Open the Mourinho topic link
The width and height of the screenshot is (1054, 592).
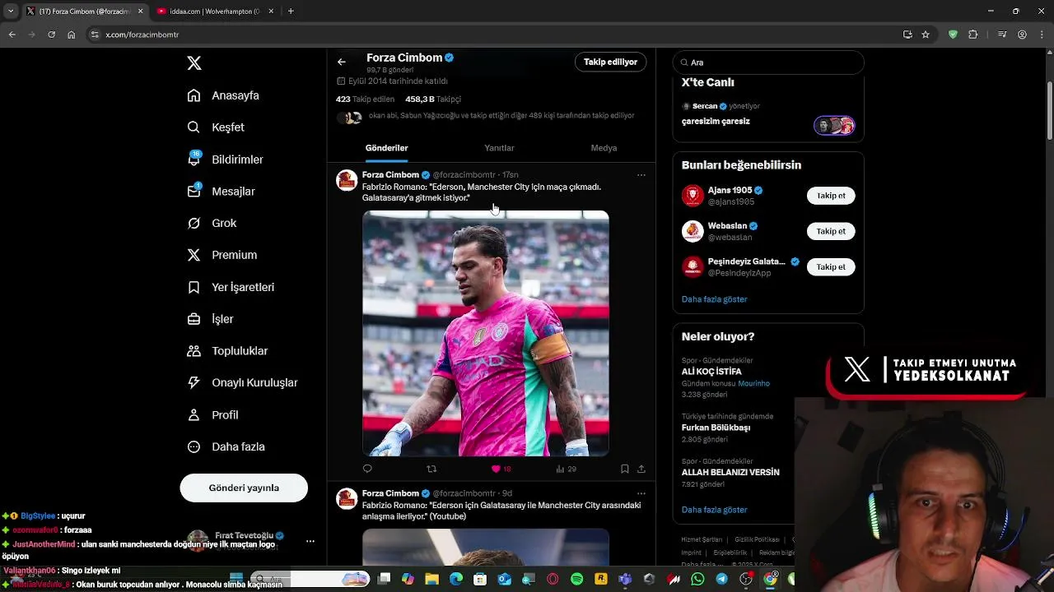[x=753, y=383]
